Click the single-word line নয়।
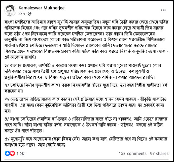This screenshot has width=174, height=162. 8,111
